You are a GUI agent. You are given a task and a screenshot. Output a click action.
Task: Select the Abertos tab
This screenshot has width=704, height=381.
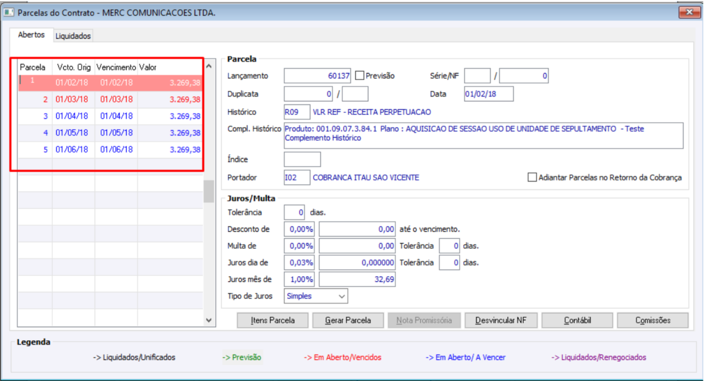click(x=31, y=35)
